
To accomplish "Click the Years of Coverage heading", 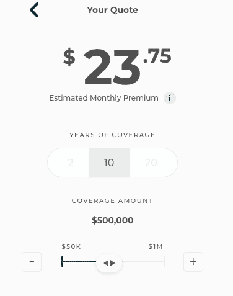I will coord(112,135).
